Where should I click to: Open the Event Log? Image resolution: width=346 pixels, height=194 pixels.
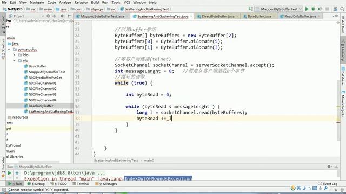click(328, 184)
